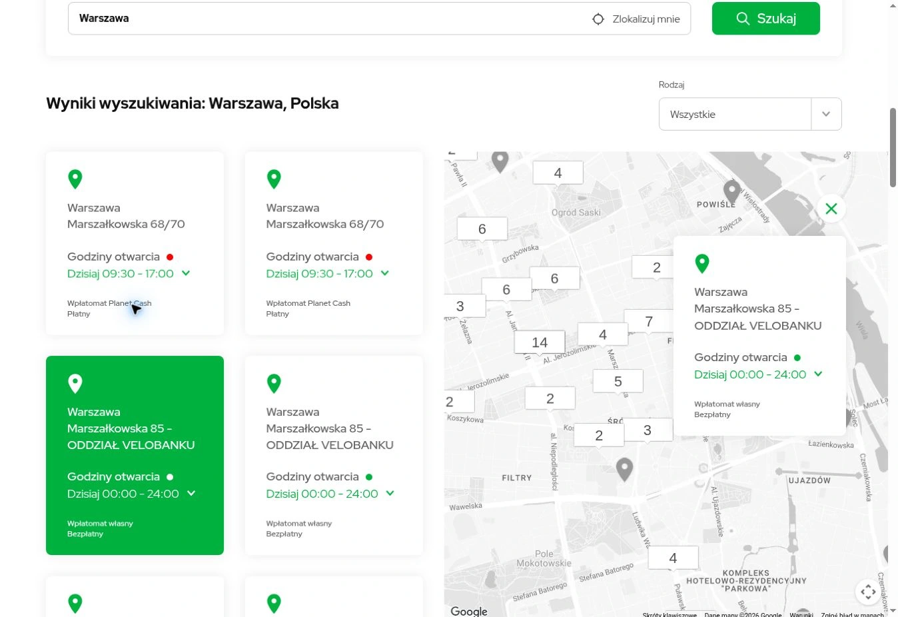Click the green Szukaj search button
The width and height of the screenshot is (898, 617).
point(765,19)
